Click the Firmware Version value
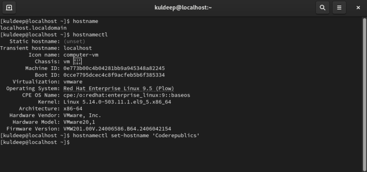367x172 pixels. 117,129
